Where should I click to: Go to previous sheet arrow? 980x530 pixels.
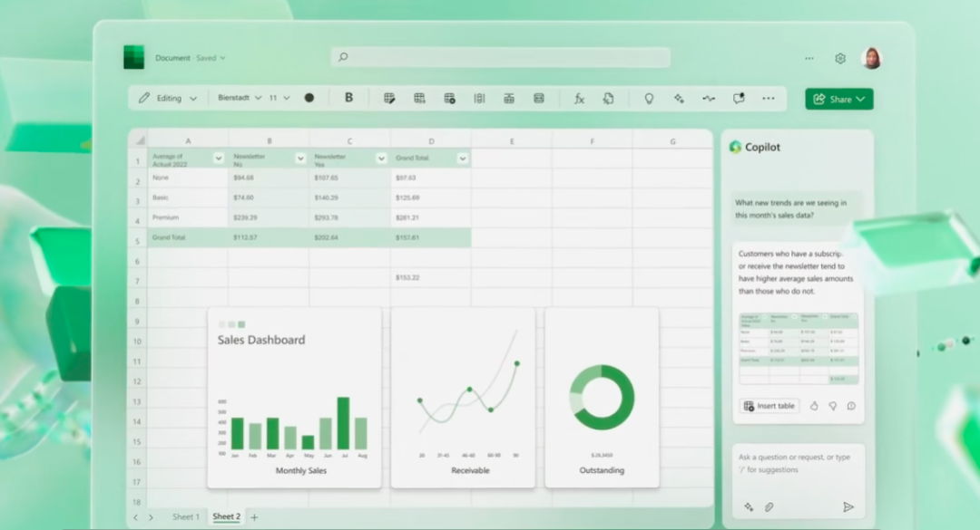pos(135,517)
